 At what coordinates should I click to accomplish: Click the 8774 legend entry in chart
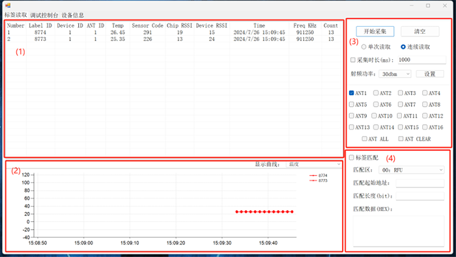coord(319,176)
